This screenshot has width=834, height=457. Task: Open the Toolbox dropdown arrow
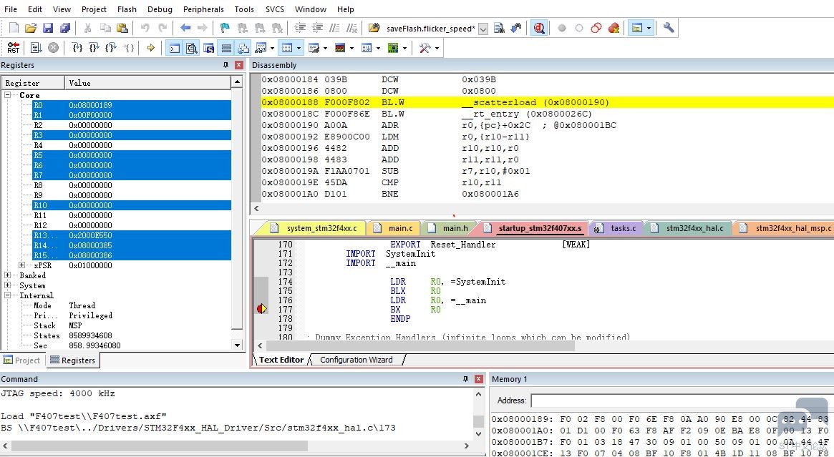437,49
